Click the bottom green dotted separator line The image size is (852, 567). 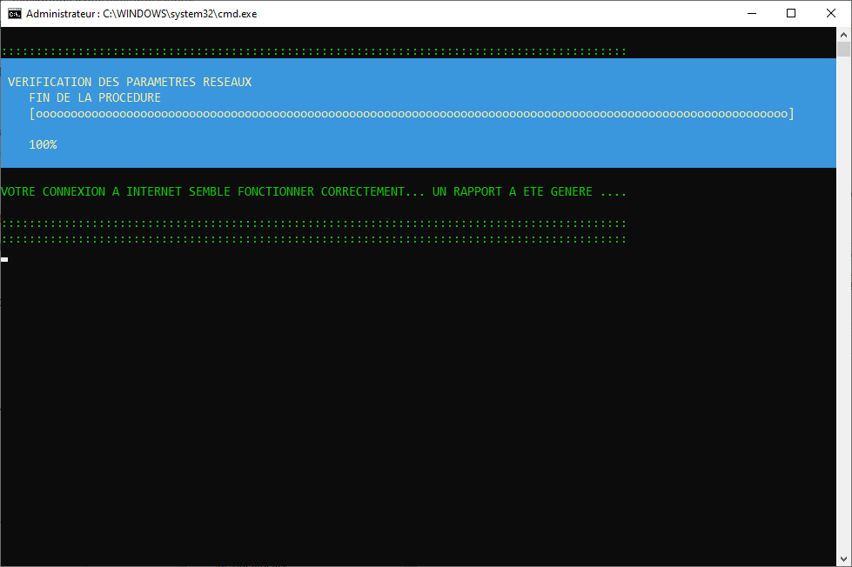(x=313, y=238)
